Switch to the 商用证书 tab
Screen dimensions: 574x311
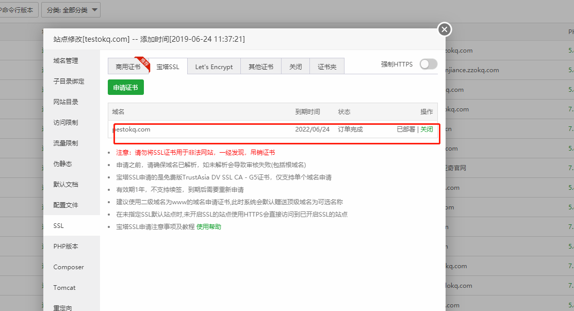click(128, 67)
